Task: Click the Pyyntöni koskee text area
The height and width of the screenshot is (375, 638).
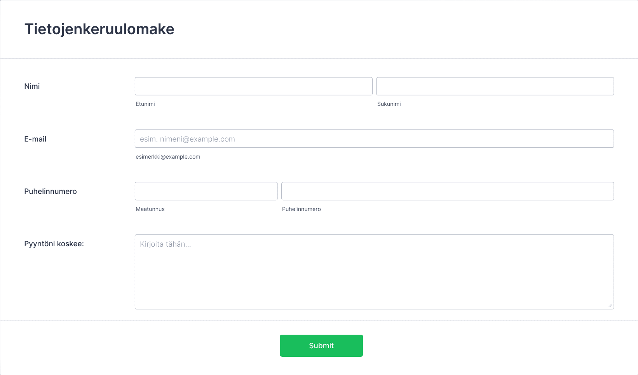Action: (x=374, y=272)
